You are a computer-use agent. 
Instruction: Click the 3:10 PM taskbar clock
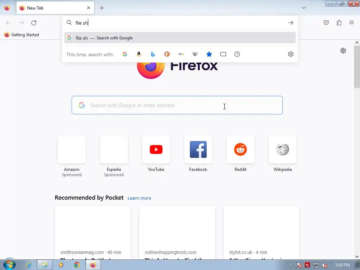click(342, 265)
